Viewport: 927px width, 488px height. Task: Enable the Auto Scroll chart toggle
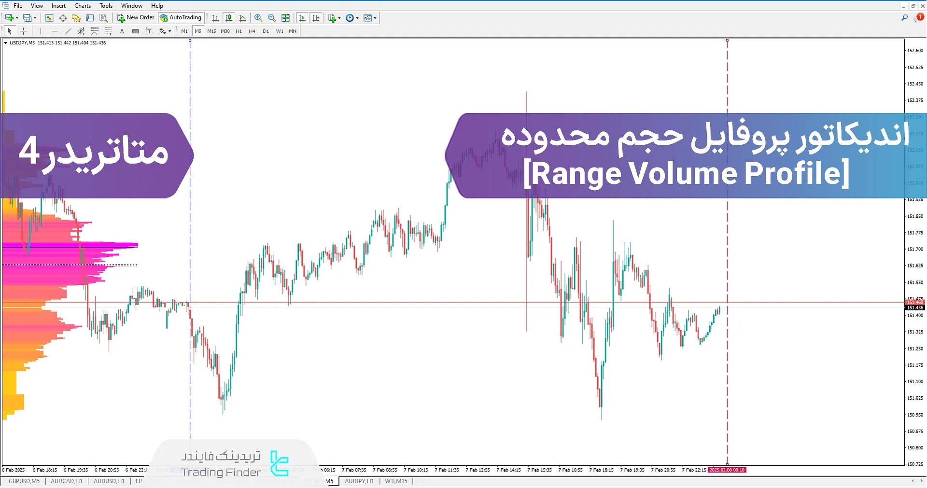tap(301, 18)
